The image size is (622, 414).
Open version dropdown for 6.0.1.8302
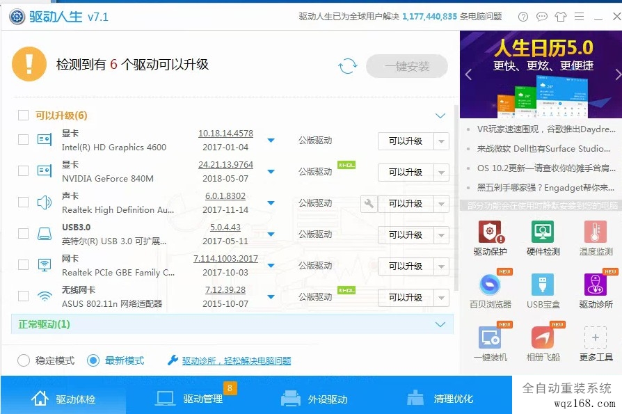(271, 203)
